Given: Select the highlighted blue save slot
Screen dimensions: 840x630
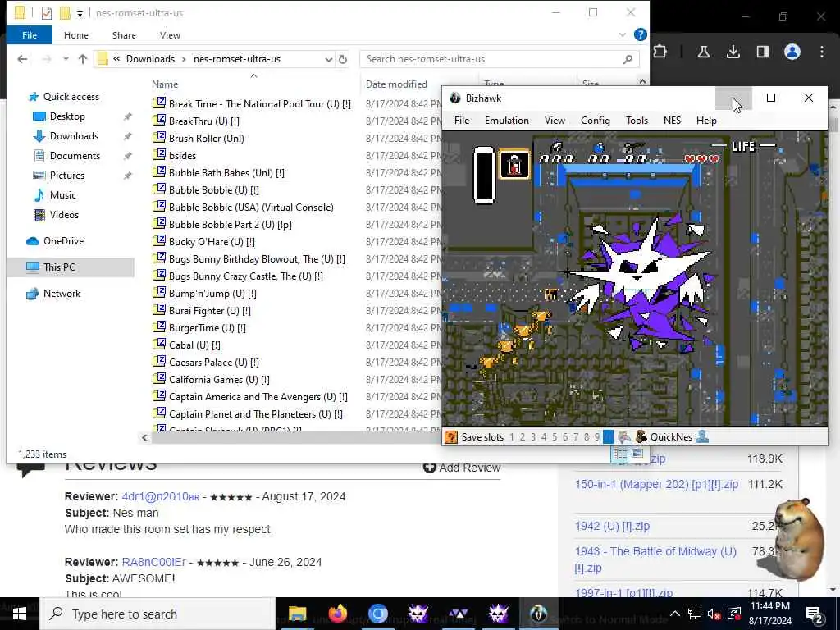Looking at the screenshot, I should point(608,437).
